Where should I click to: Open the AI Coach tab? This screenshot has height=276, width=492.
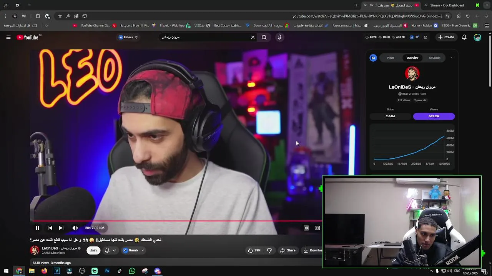coord(434,58)
